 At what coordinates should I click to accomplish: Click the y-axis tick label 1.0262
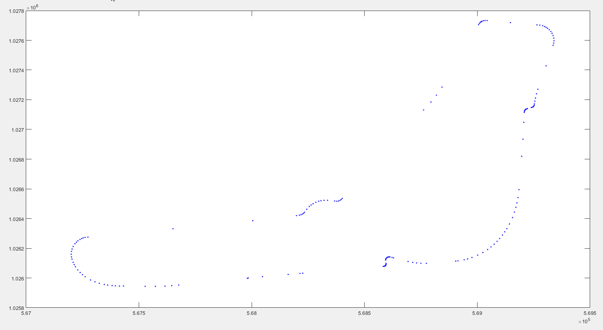(16, 249)
